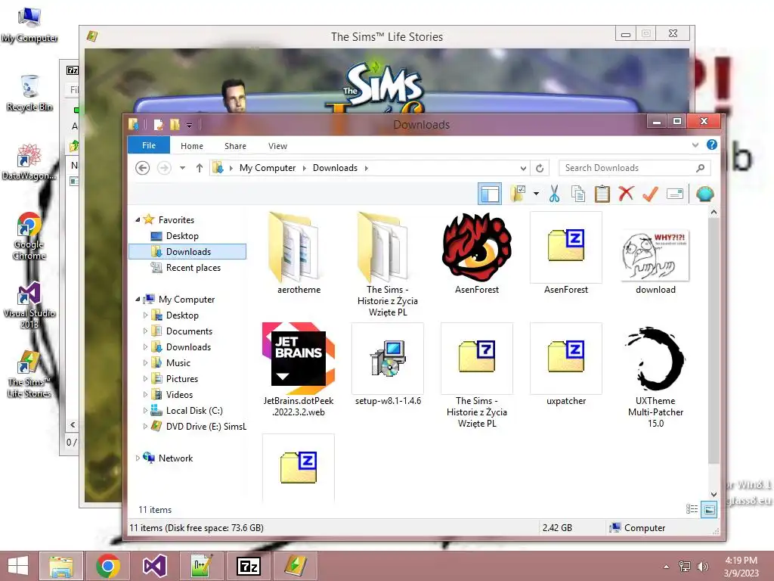Open the dropdown arrow next to folder options
This screenshot has width=774, height=581.
(536, 194)
